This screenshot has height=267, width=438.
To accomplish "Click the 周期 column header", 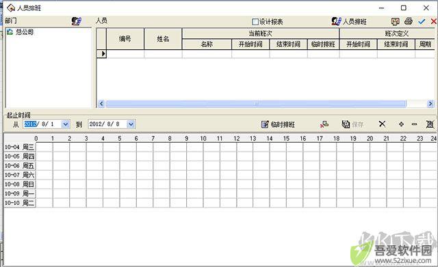I will [x=425, y=44].
